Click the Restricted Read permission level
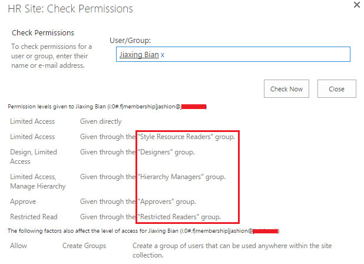Image resolution: width=364 pixels, height=264 pixels. [34, 217]
